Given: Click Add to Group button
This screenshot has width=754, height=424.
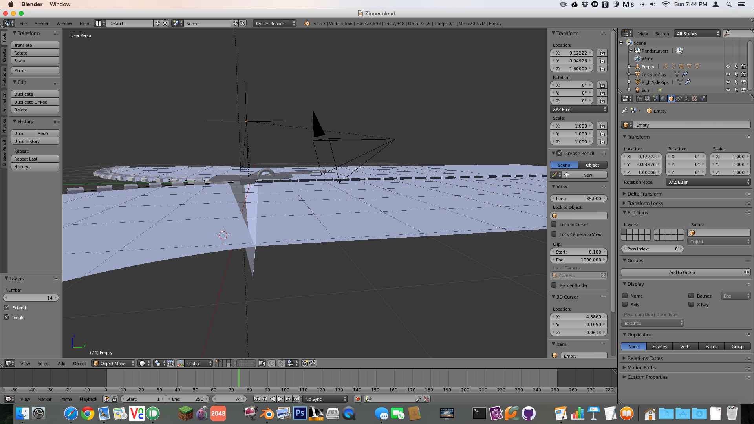Looking at the screenshot, I should [x=682, y=272].
